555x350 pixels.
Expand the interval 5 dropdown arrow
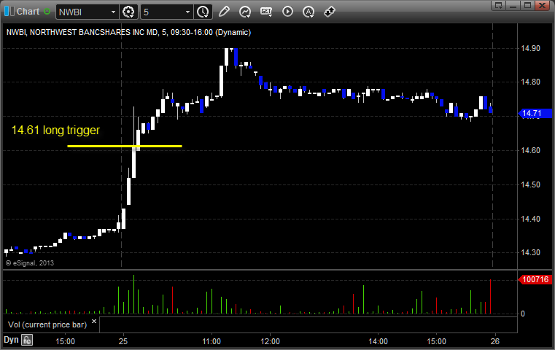[187, 12]
